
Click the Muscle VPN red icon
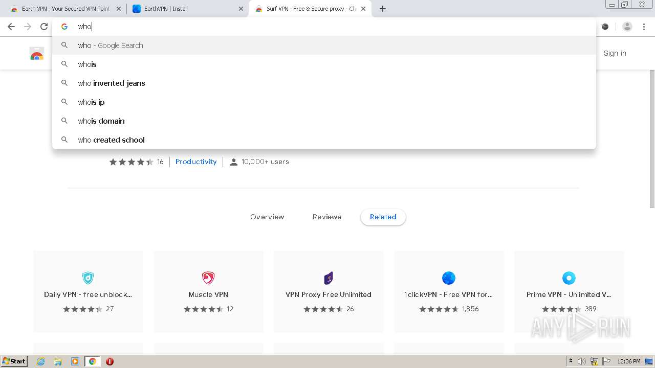pos(208,278)
